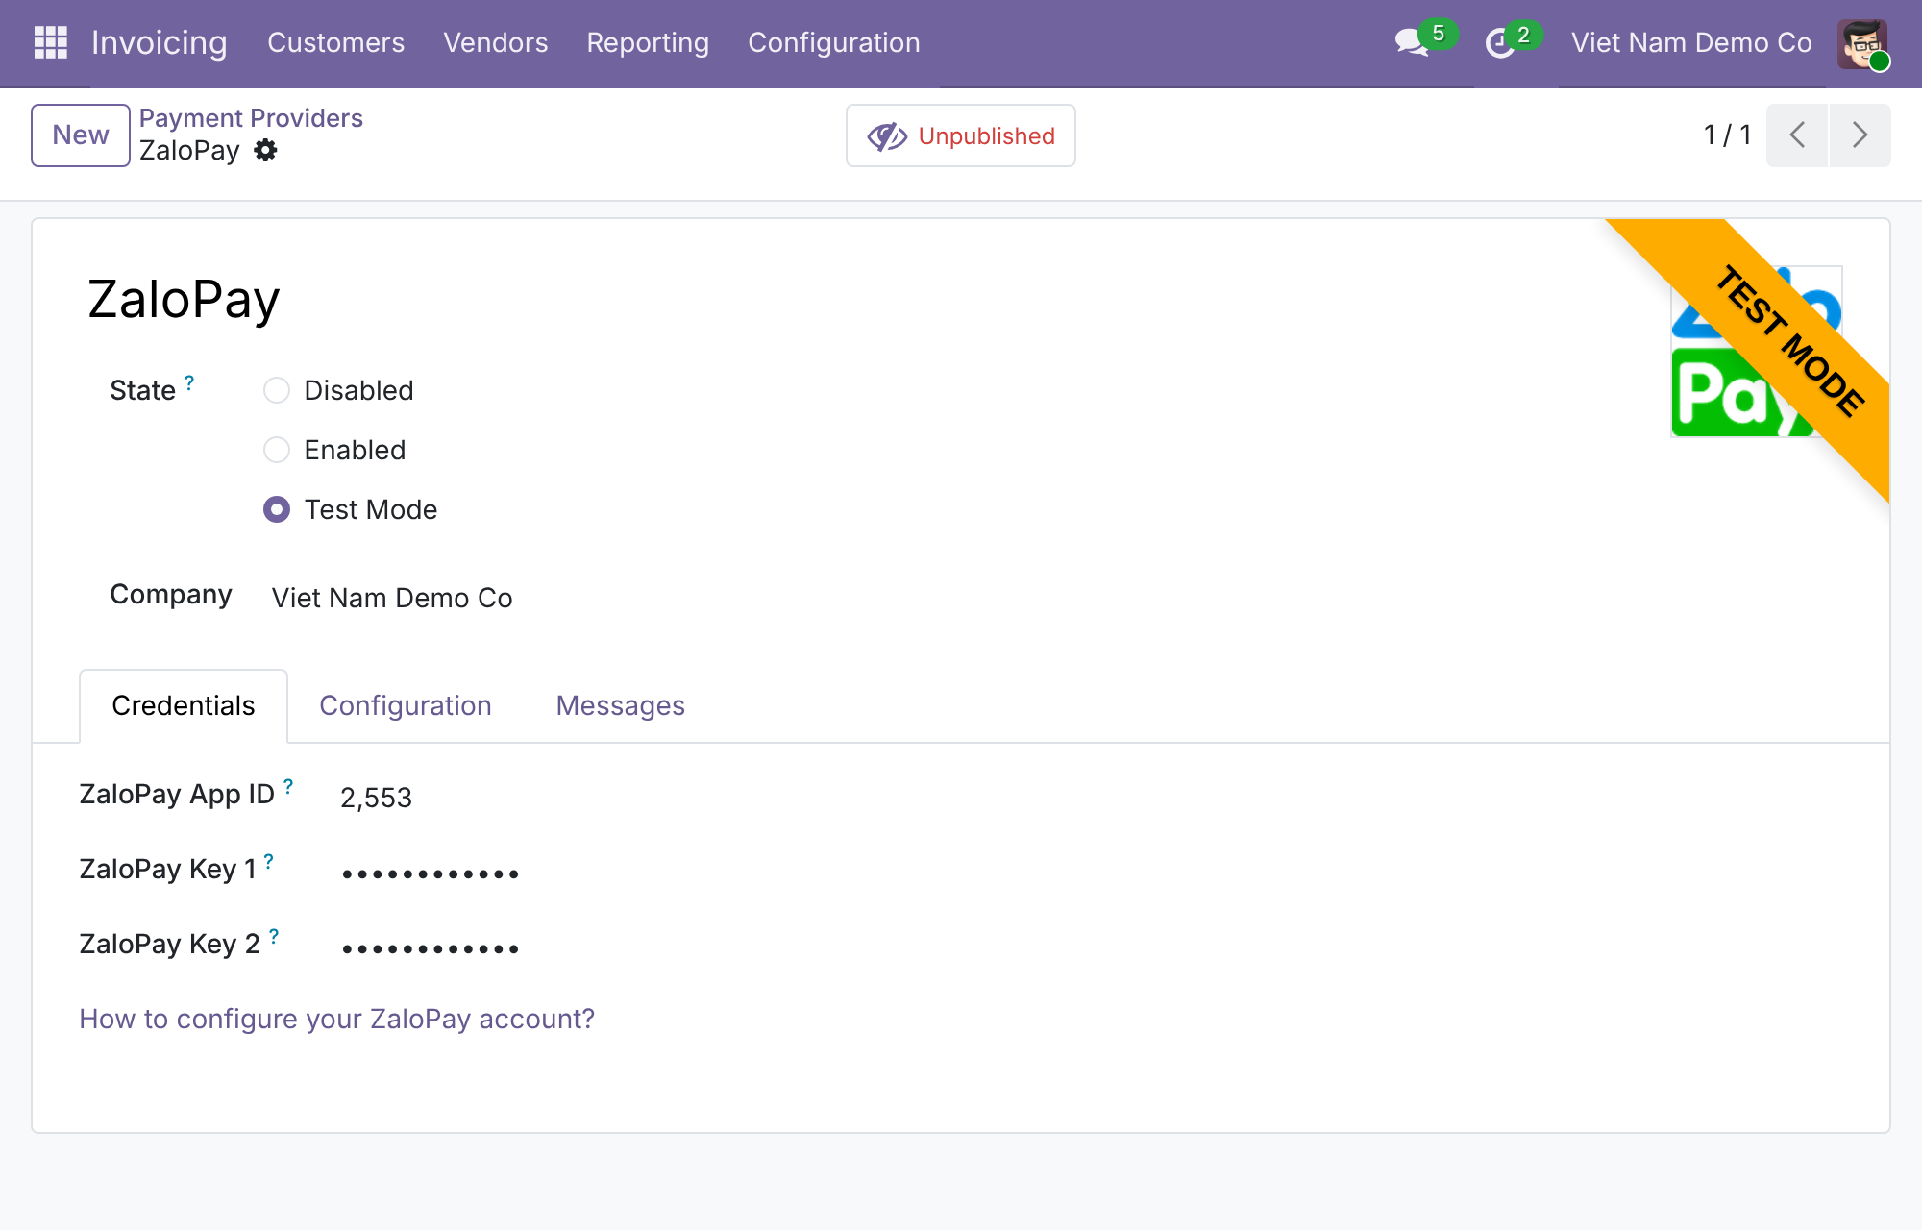1922x1230 pixels.
Task: Select the Enabled state option
Action: point(277,450)
